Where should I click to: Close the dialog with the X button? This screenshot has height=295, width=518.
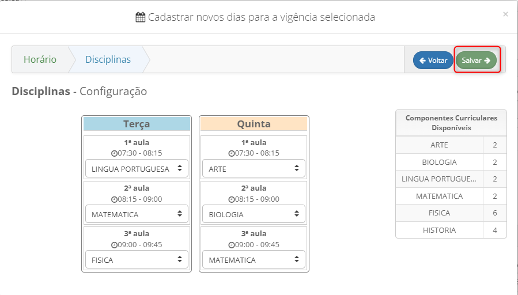[x=505, y=14]
